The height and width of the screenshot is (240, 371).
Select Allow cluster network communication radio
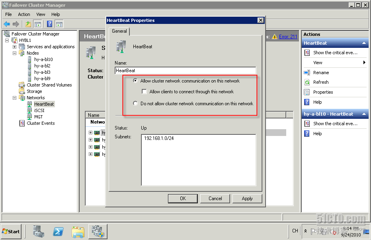135,81
